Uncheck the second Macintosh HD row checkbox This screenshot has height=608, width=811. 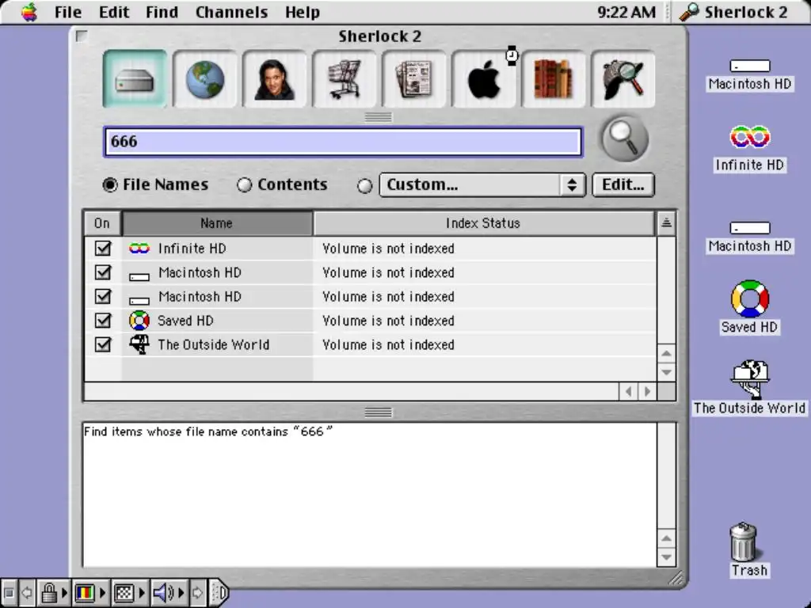(103, 296)
